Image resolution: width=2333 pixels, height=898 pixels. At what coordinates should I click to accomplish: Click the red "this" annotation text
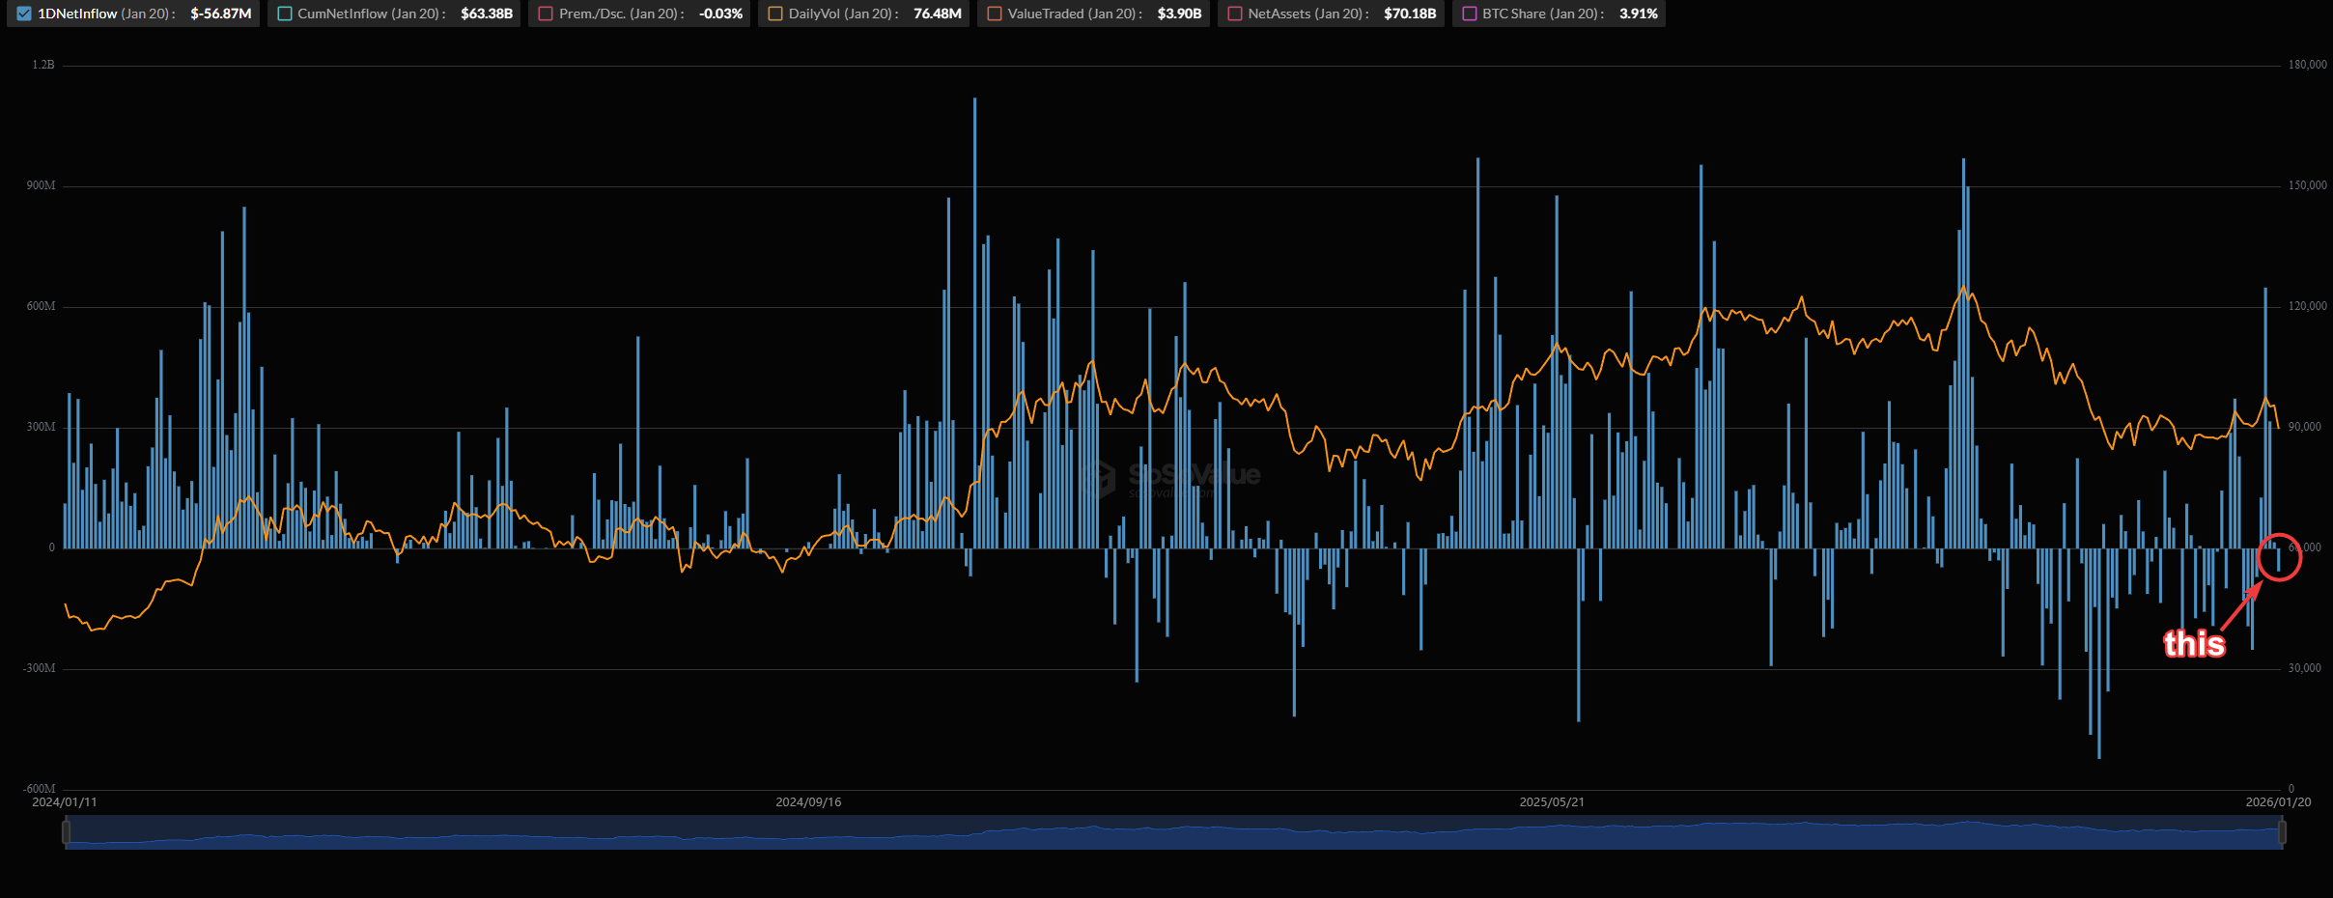(2194, 643)
